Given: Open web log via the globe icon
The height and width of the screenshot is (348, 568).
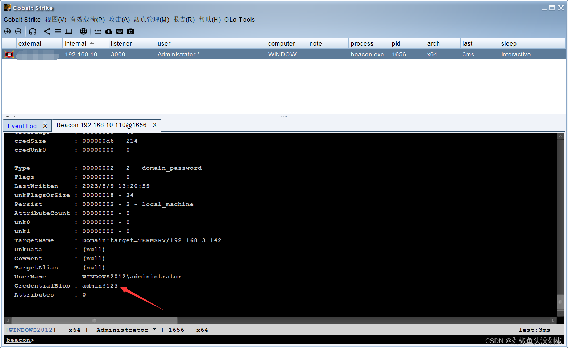Looking at the screenshot, I should coord(83,32).
